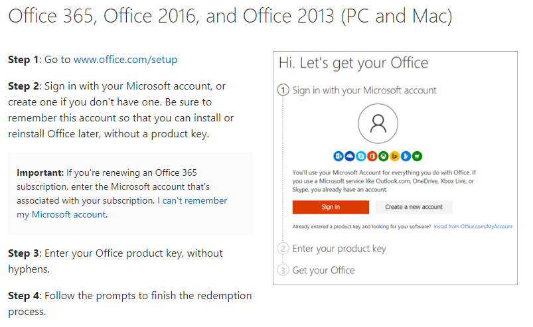Click the Important note box about renewing
This screenshot has height=327, width=533.
point(130,193)
